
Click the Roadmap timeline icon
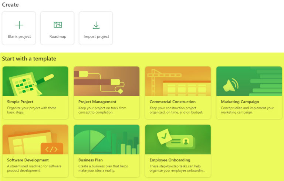(x=58, y=25)
